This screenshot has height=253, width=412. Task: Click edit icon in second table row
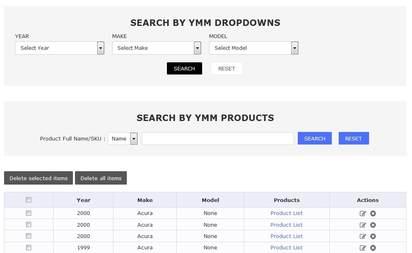click(363, 225)
